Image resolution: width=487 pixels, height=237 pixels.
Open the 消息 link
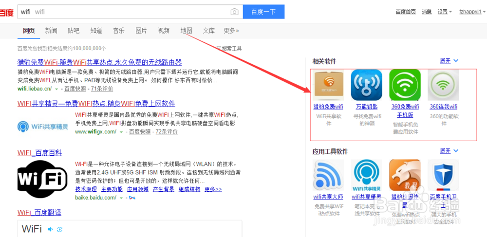427,12
